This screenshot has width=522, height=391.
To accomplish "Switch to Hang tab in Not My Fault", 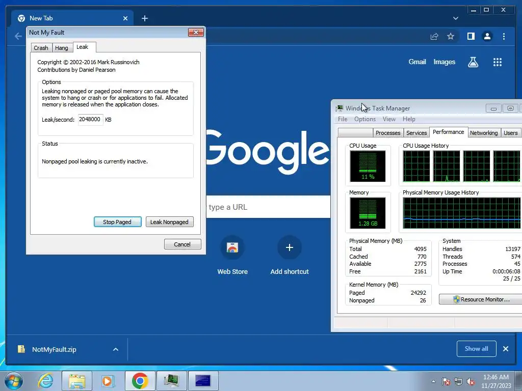I will point(62,47).
